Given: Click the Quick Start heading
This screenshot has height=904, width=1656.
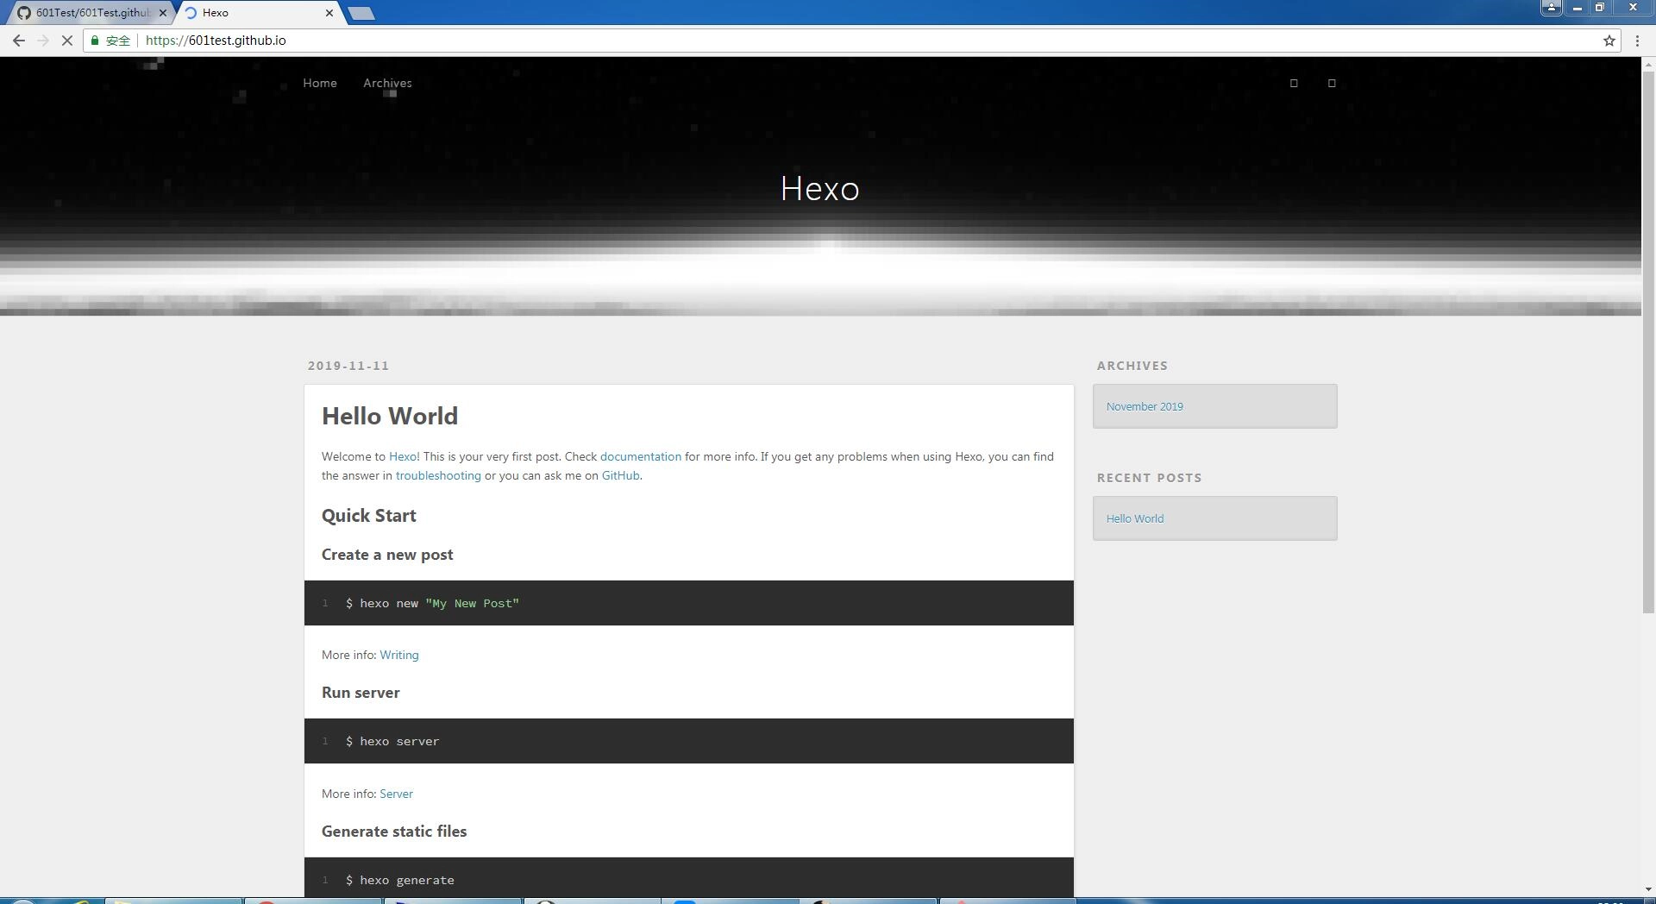Looking at the screenshot, I should [x=369, y=515].
